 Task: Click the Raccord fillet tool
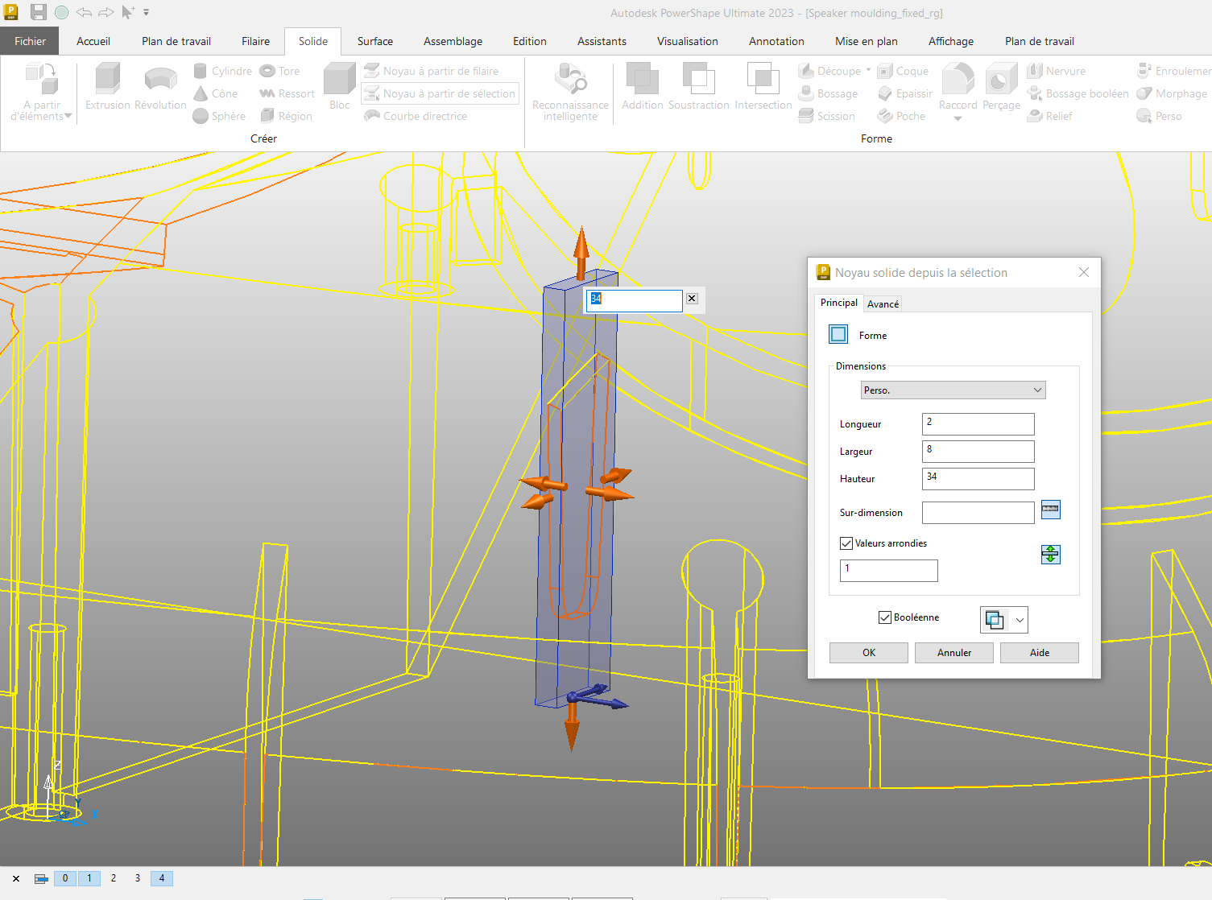point(958,88)
